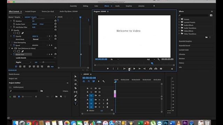Toggle Linked Selection in timeline

coord(94,81)
